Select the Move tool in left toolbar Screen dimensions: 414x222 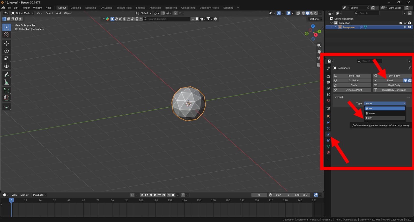coord(6,43)
